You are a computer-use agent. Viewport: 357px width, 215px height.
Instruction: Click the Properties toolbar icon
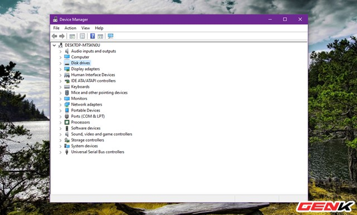tap(82, 36)
